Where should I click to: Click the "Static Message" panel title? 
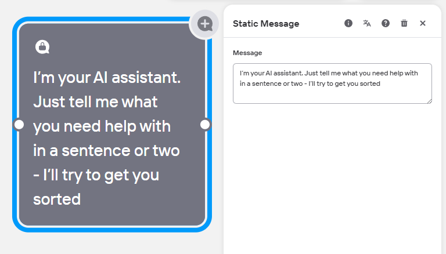(266, 24)
